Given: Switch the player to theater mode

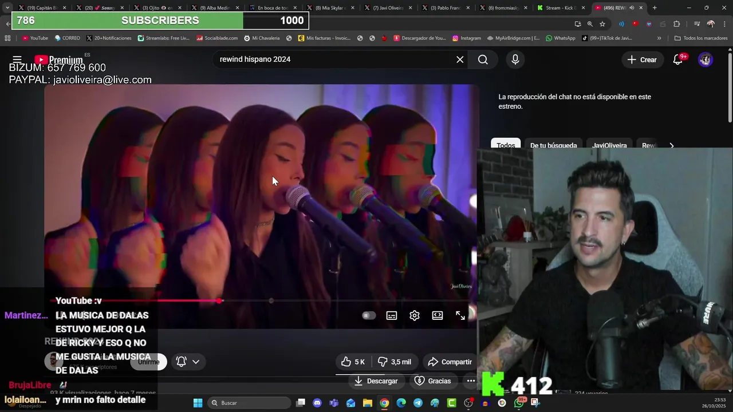Looking at the screenshot, I should tap(438, 315).
